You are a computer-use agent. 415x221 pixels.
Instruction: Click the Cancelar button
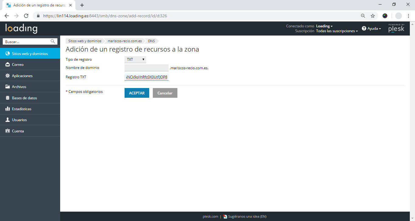(x=165, y=93)
